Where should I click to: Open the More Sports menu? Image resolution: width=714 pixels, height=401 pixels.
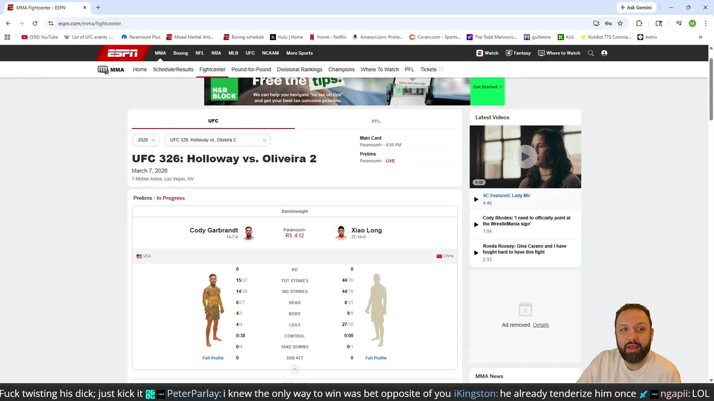(300, 53)
